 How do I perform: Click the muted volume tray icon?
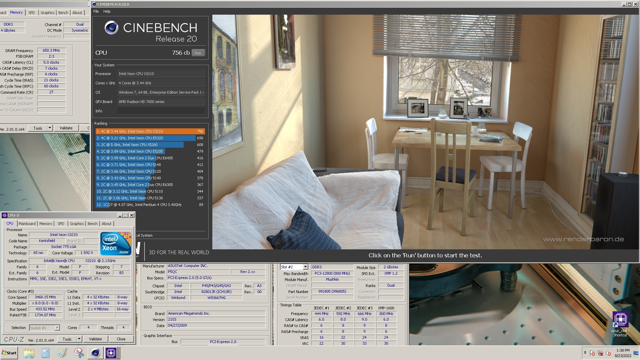(608, 353)
